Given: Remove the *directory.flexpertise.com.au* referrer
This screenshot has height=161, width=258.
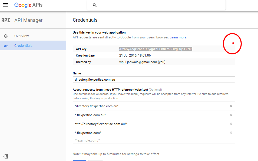Looking at the screenshot, I should 231,106.
